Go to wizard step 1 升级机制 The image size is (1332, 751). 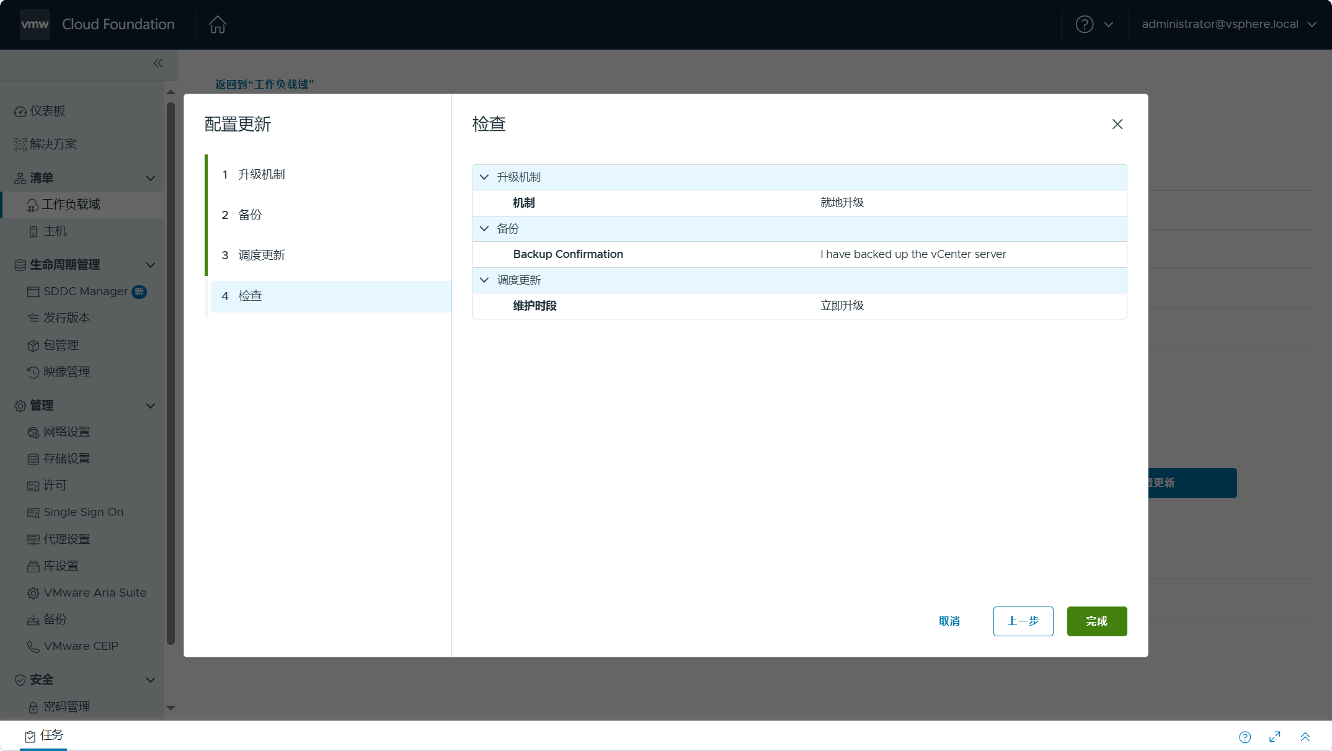tap(331, 174)
